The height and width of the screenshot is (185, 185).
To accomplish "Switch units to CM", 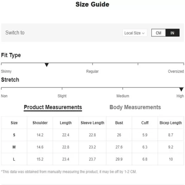I will coord(158,33).
